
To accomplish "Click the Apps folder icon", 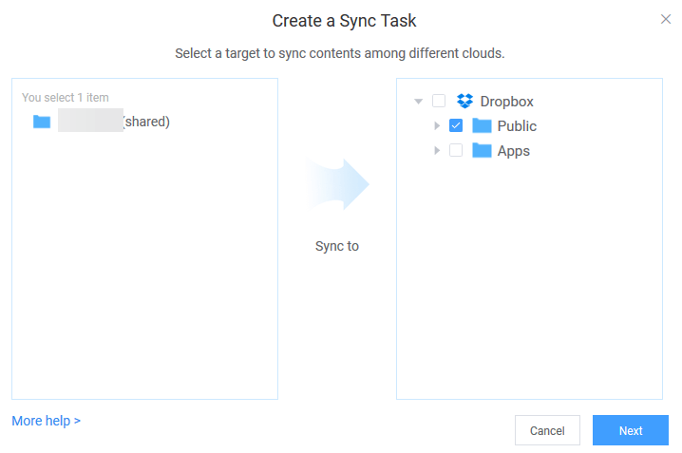I will coord(482,151).
